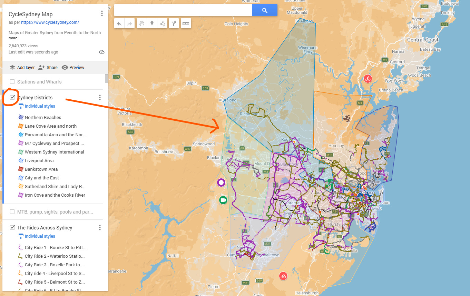Uncheck the Sydney Districts layer checkbox
This screenshot has height=296, width=470.
click(12, 97)
